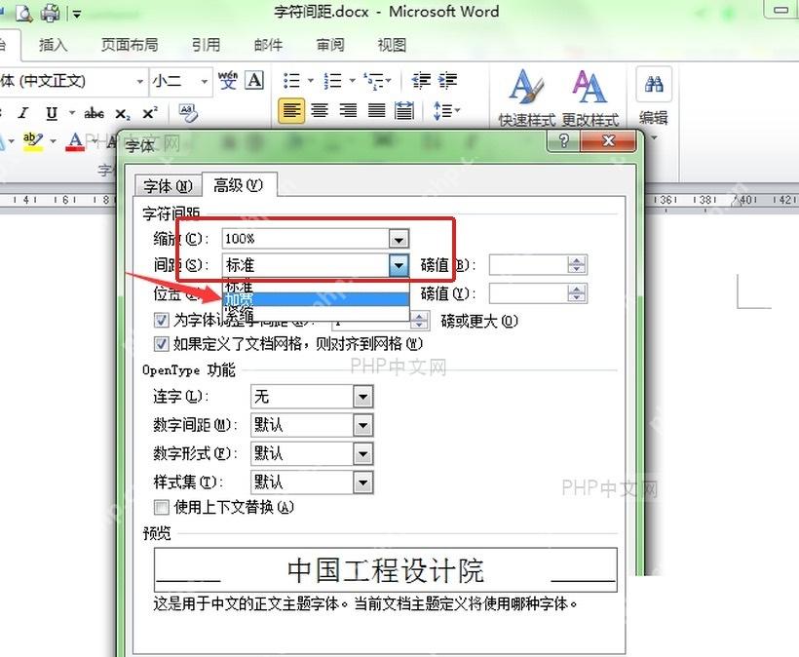Open 更改样式 change styles menu
Viewport: 799px width, 657px height.
[x=590, y=97]
